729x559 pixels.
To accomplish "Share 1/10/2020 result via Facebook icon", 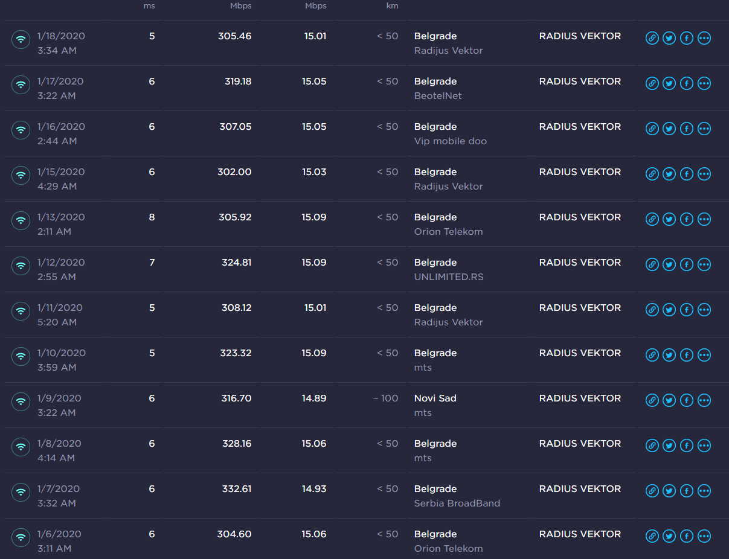I will point(687,355).
